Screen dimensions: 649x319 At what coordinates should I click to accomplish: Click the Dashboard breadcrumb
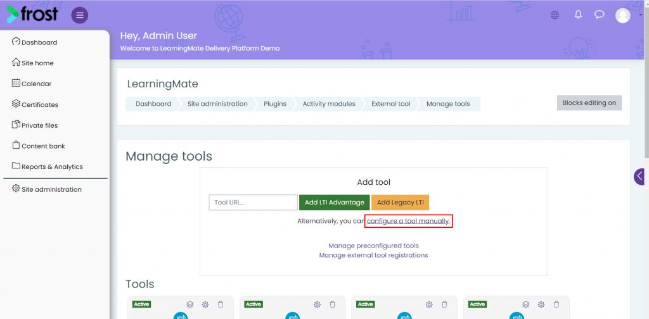coord(153,104)
